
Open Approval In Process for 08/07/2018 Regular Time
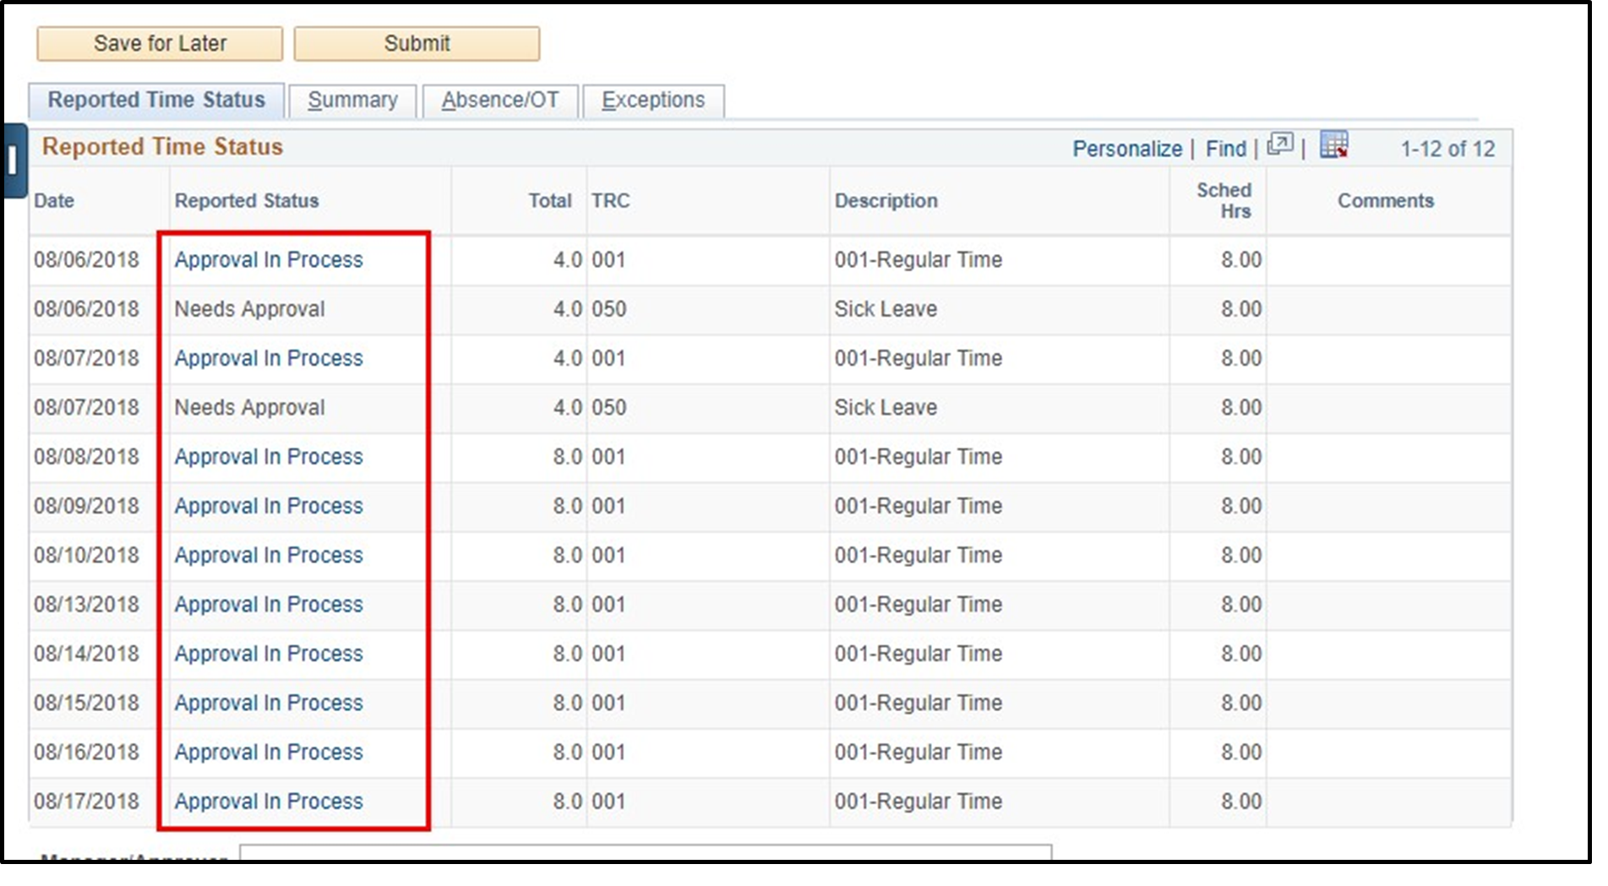tap(269, 358)
